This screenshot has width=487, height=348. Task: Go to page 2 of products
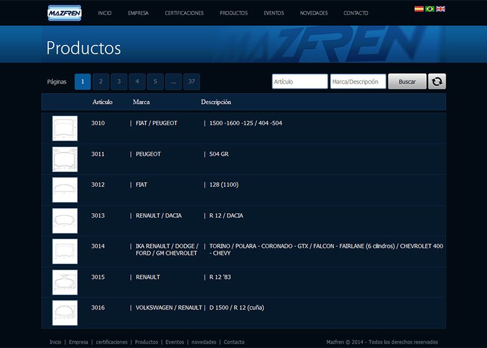click(101, 82)
